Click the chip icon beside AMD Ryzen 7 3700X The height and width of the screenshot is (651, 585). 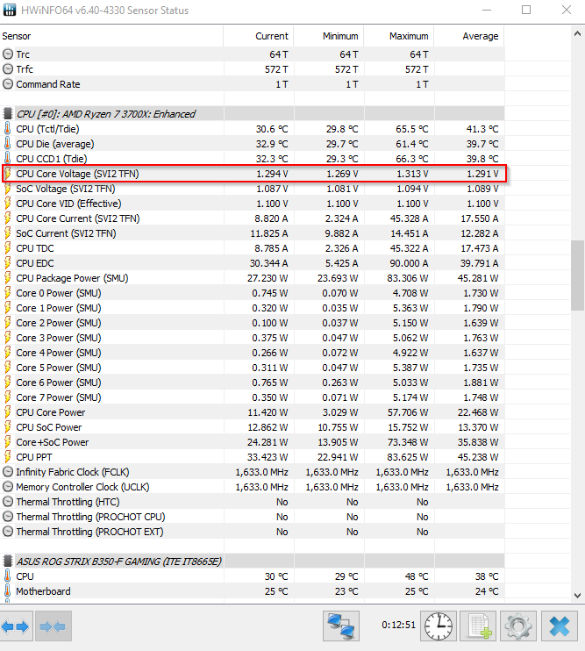click(x=8, y=114)
